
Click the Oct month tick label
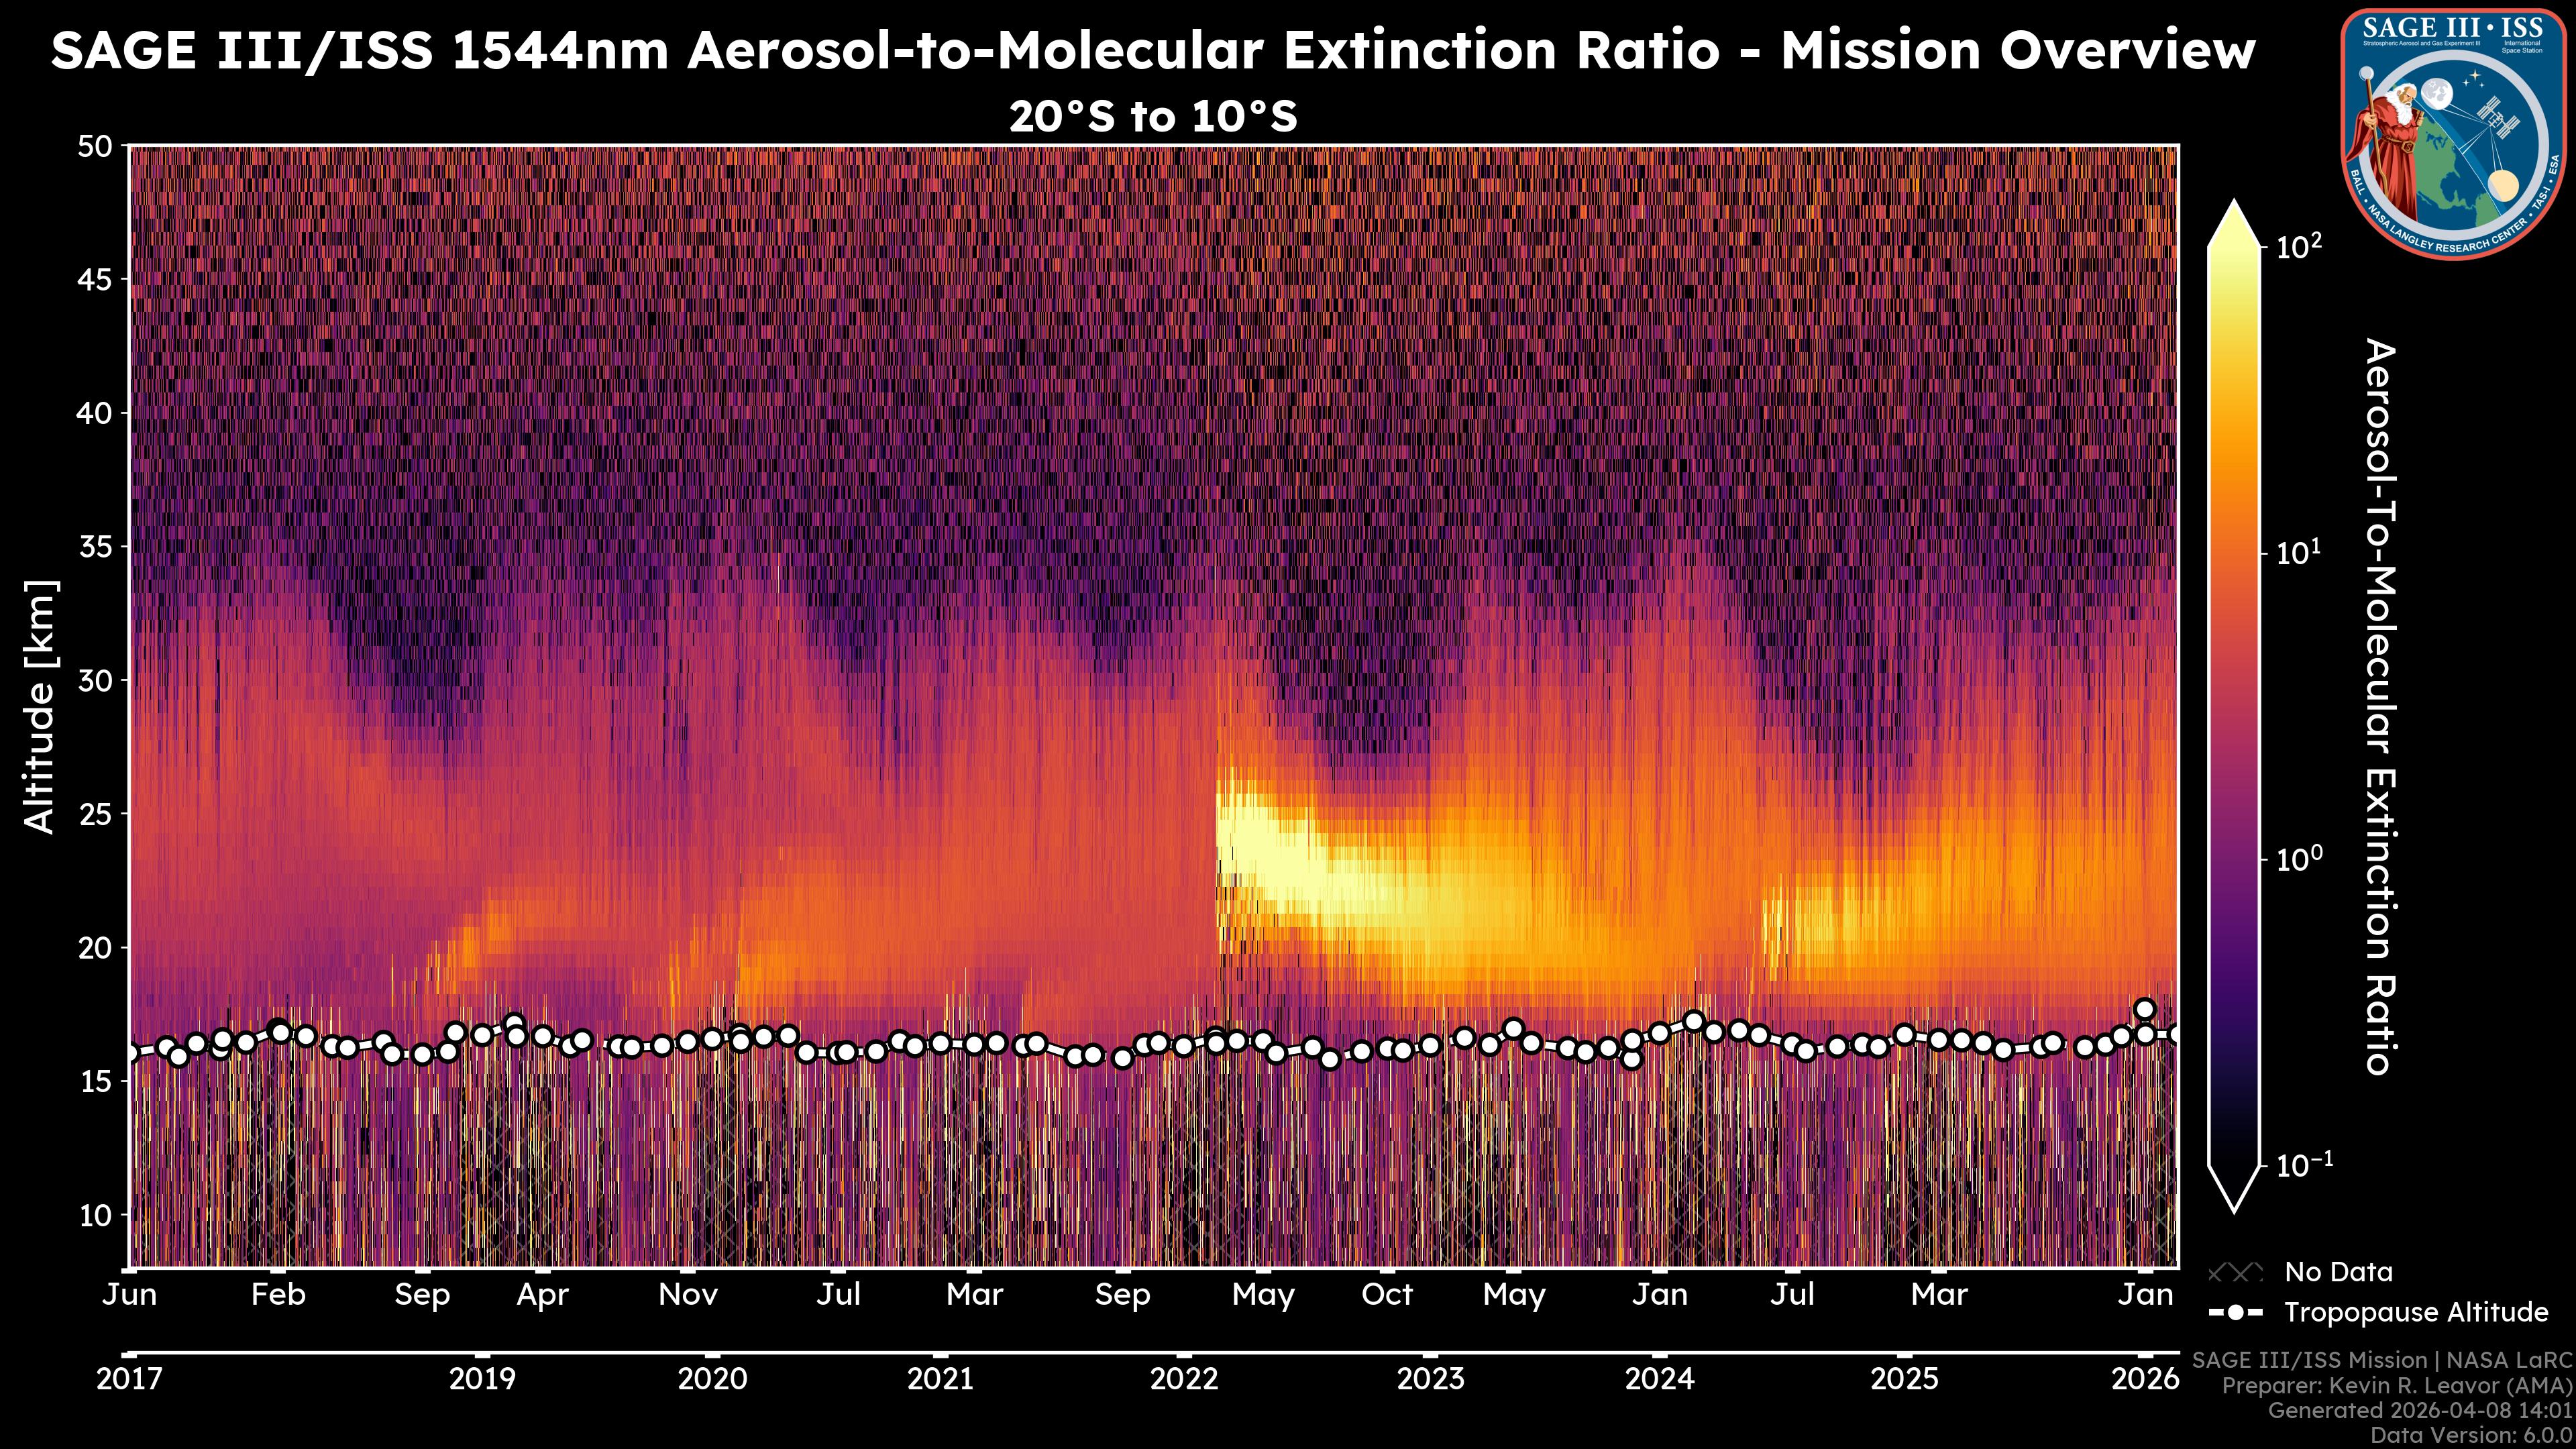pyautogui.click(x=1387, y=1295)
